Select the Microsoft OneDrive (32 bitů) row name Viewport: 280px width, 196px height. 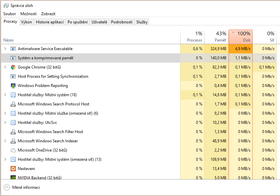pyautogui.click(x=42, y=150)
